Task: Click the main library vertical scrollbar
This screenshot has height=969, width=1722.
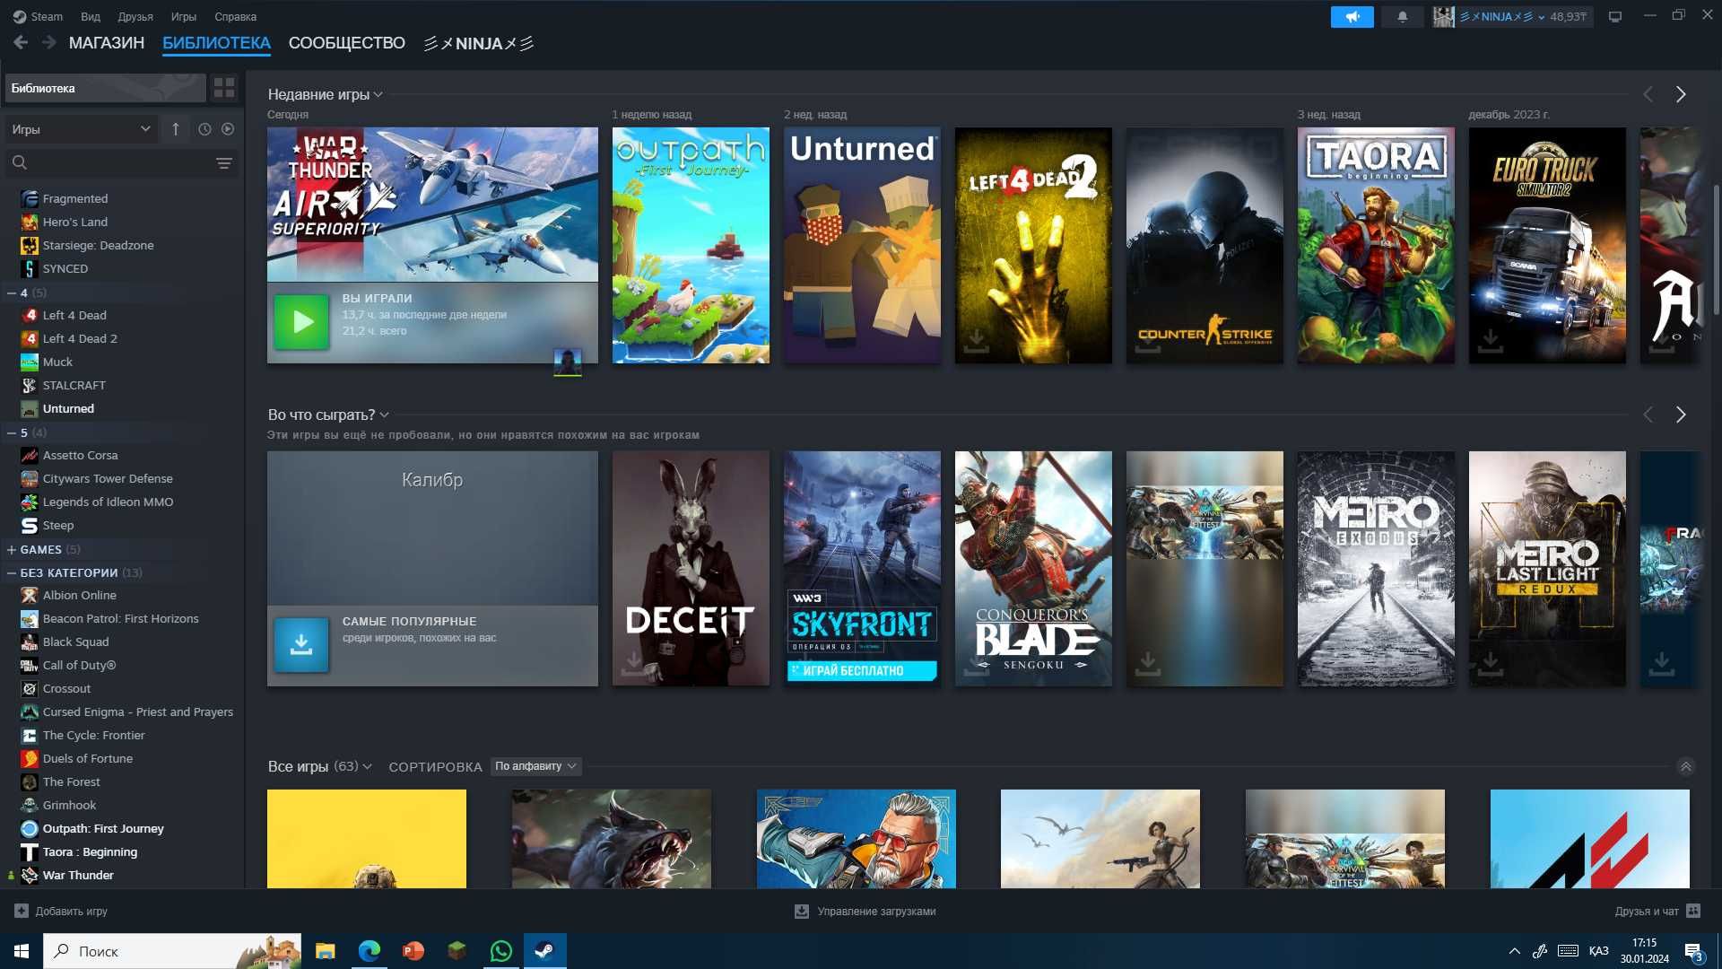Action: click(1717, 251)
